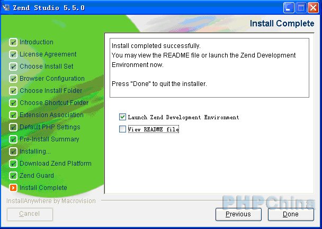Click the Zend Studio title bar icon
The image size is (322, 229).
point(6,8)
